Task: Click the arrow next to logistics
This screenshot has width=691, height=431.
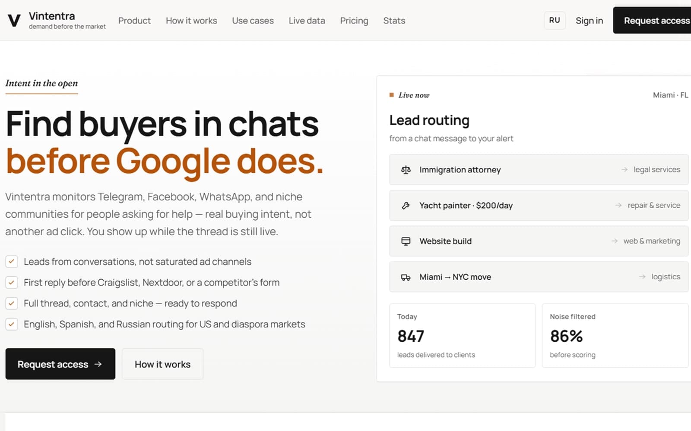Action: click(x=642, y=277)
